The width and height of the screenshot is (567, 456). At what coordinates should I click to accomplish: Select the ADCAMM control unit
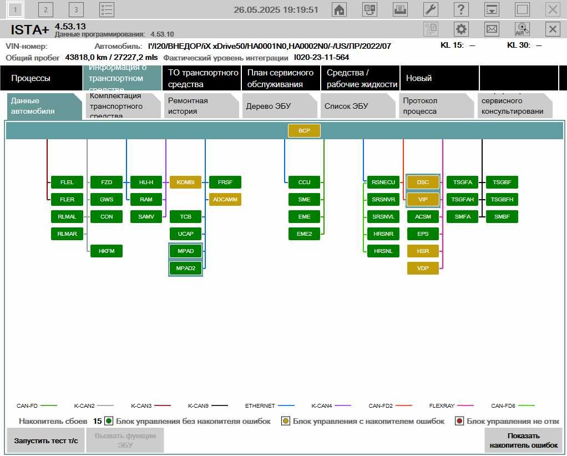click(x=225, y=199)
